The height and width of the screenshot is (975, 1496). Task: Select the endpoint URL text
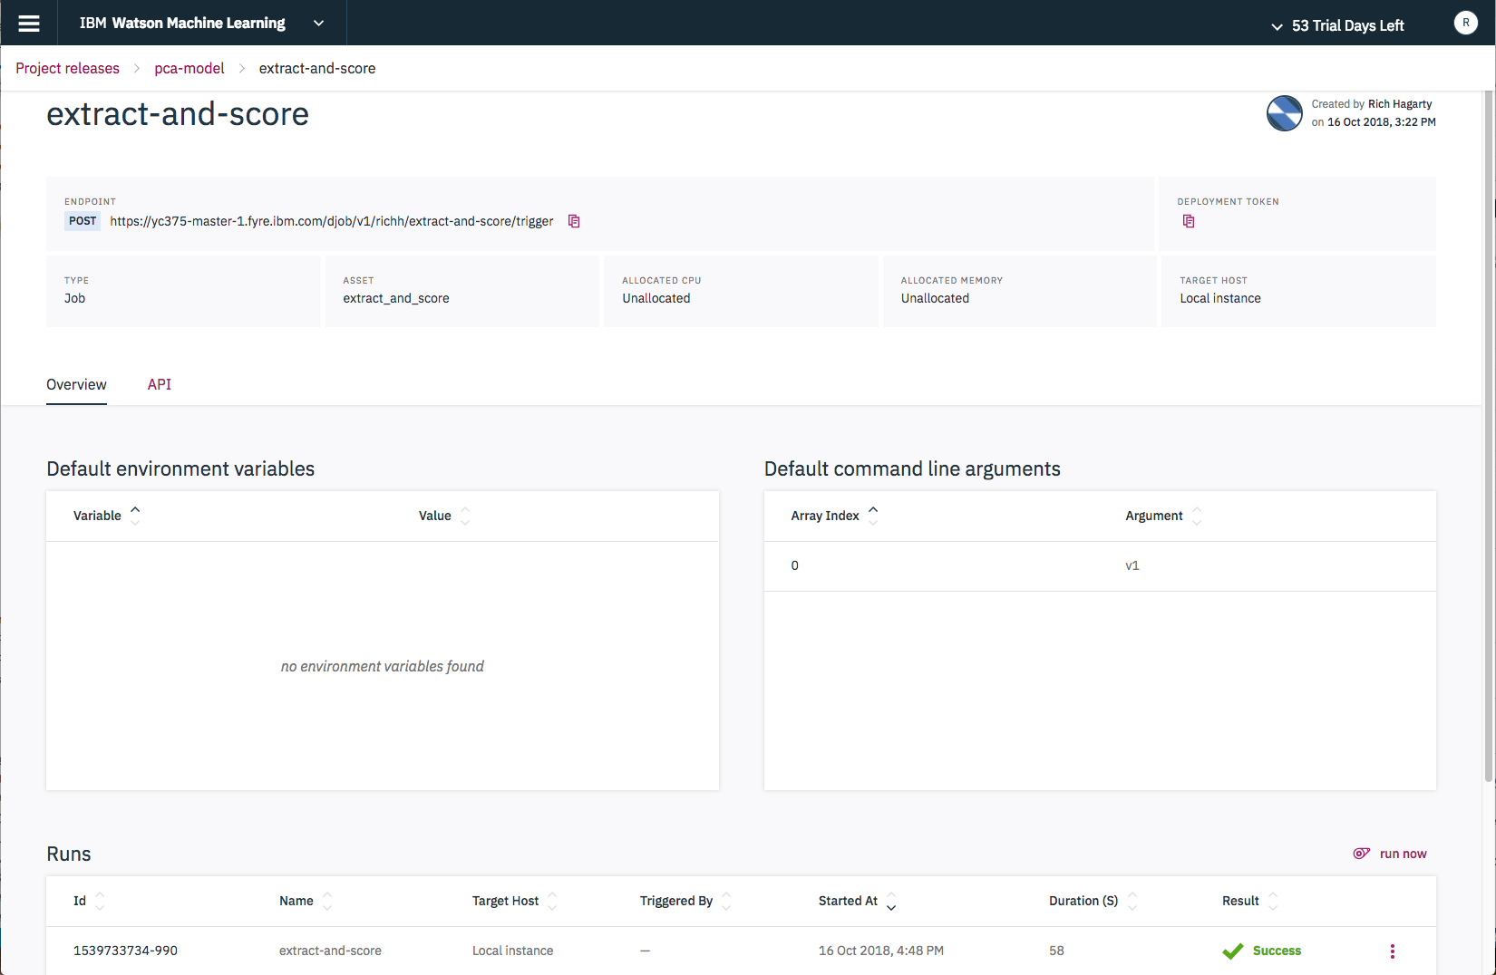click(x=332, y=221)
